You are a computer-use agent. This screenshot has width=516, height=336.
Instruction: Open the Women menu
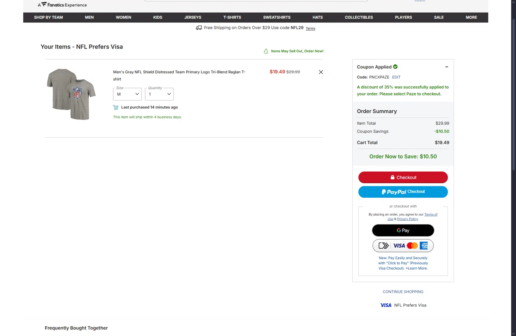tap(123, 17)
